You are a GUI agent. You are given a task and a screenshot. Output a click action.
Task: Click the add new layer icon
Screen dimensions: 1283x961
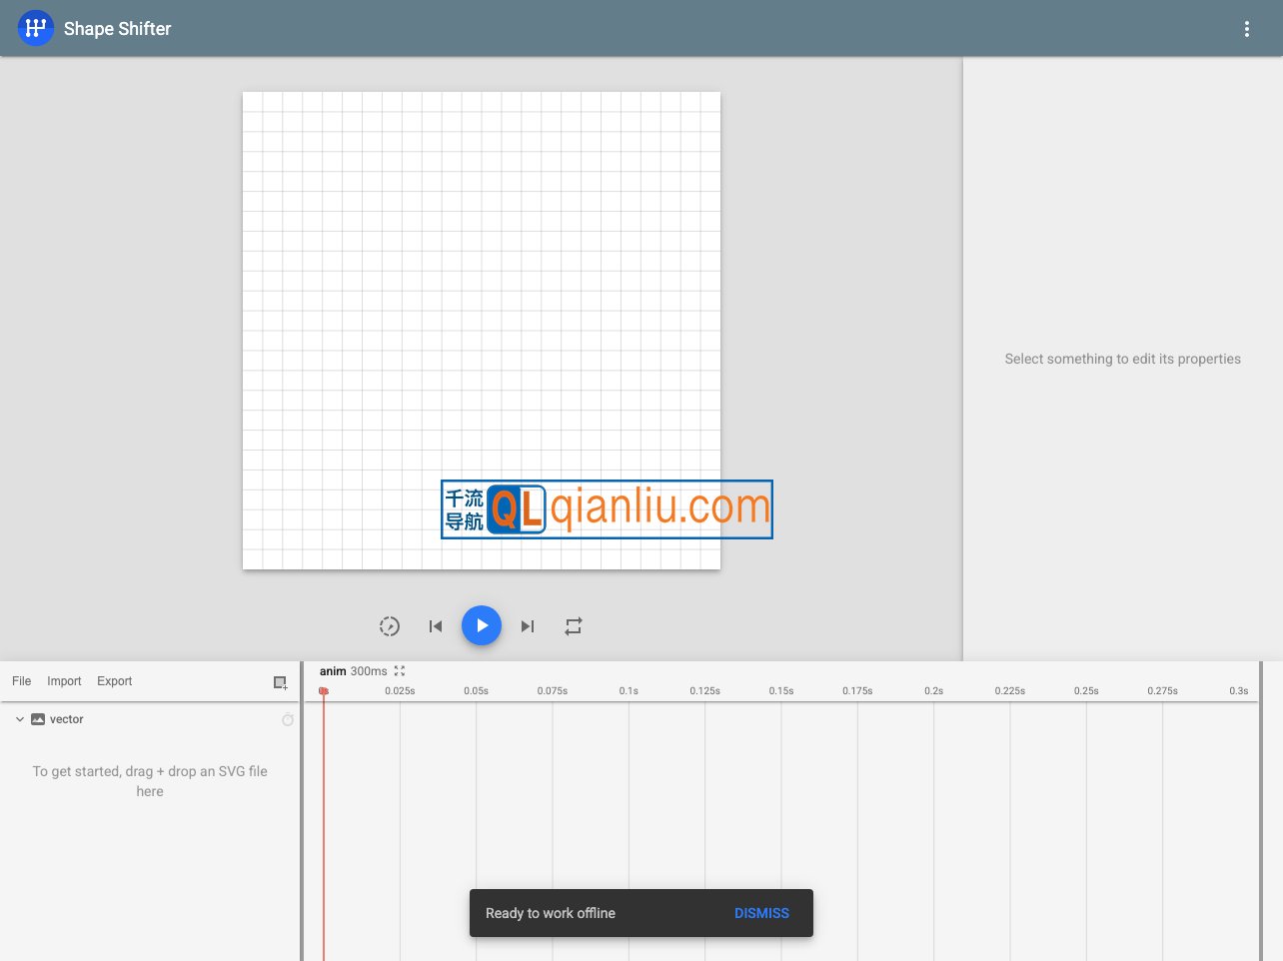[280, 682]
